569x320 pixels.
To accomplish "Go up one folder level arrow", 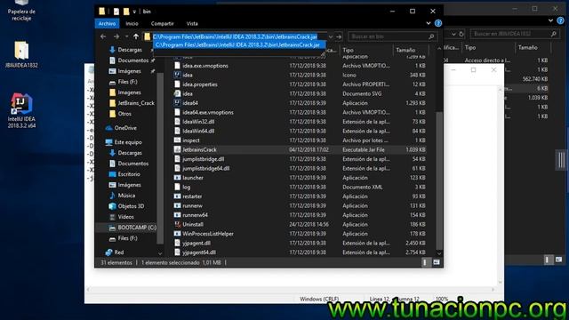I will [x=136, y=36].
